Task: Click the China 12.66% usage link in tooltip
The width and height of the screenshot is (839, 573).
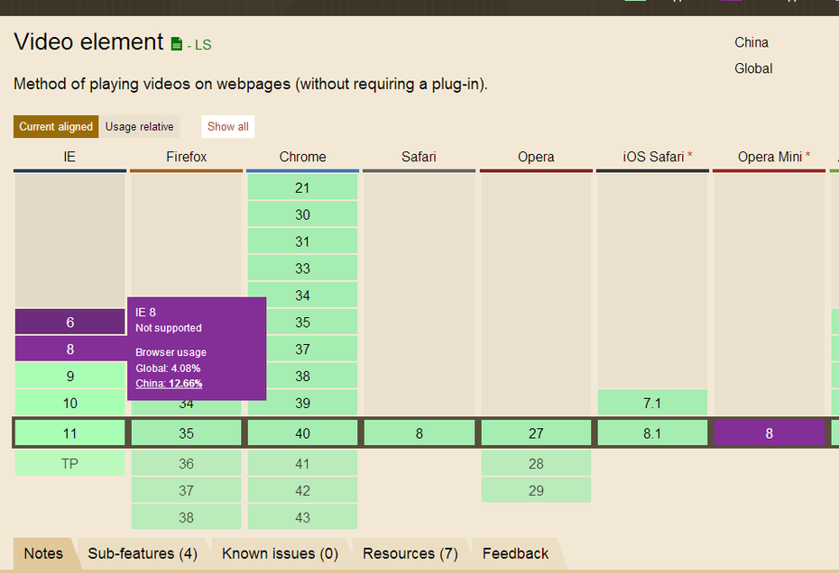Action: (x=169, y=383)
